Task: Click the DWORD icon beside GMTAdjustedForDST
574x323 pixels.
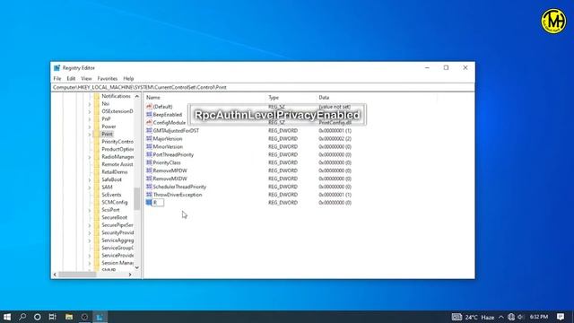Action: pos(149,130)
